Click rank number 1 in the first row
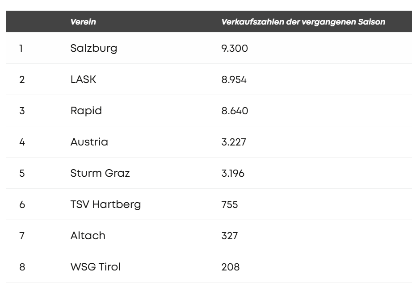 coord(21,48)
